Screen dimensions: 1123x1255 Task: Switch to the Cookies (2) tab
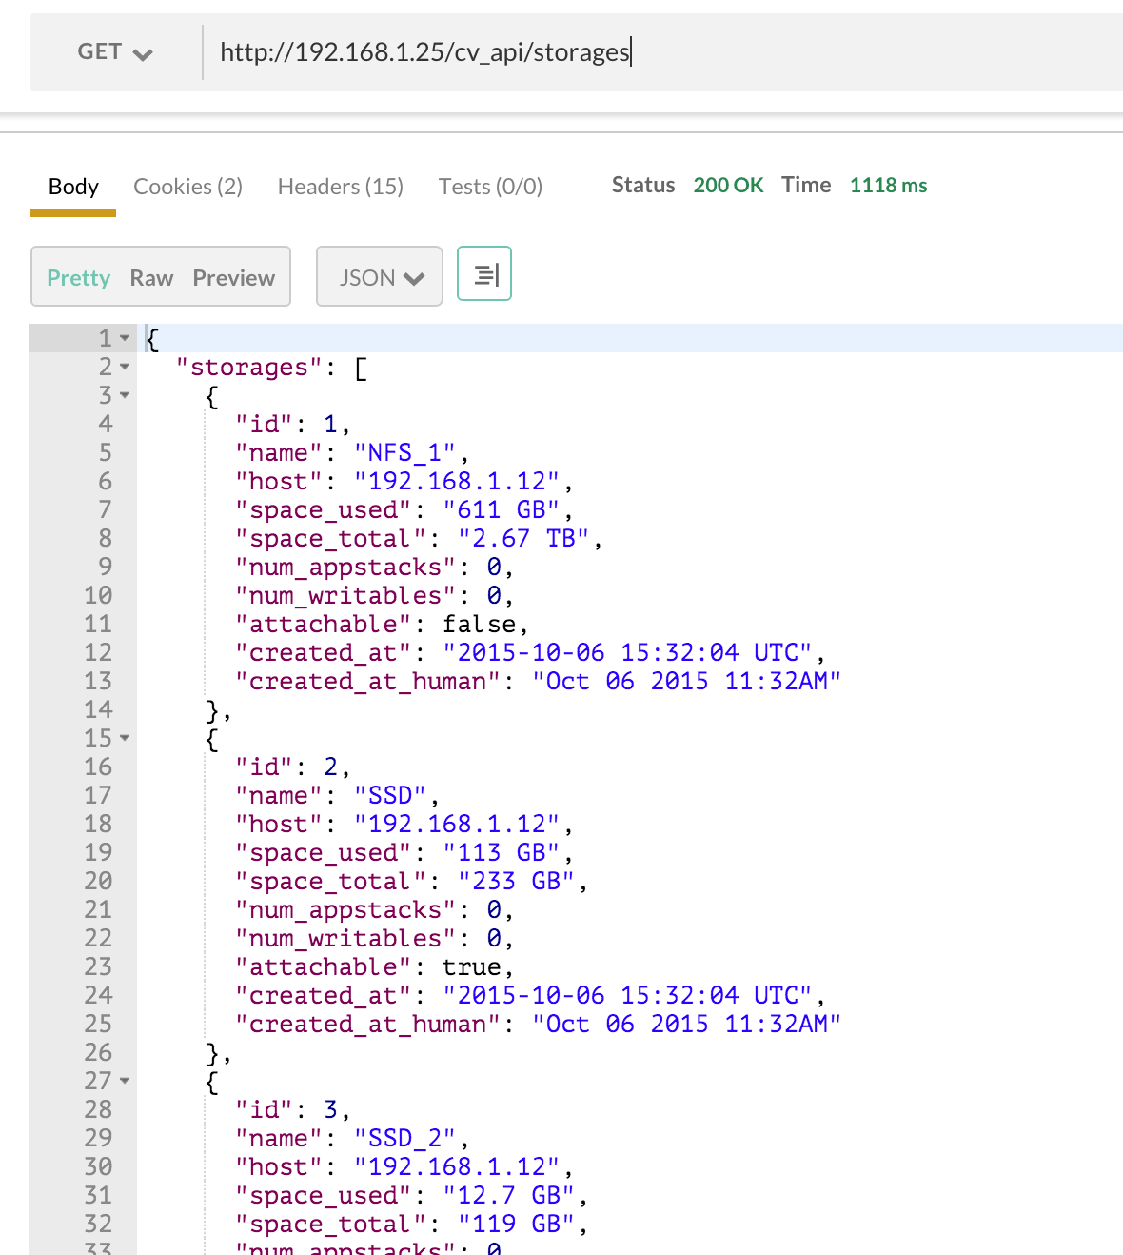(187, 187)
